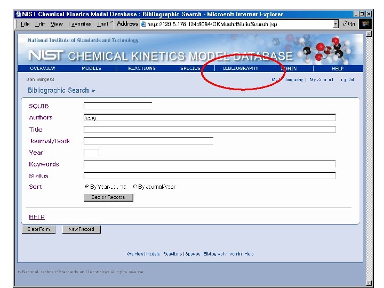Open the OVERVIEW navigation tab
This screenshot has width=384, height=288.
(x=43, y=68)
